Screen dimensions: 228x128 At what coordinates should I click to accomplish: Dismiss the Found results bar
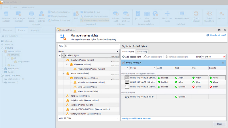click(x=223, y=62)
